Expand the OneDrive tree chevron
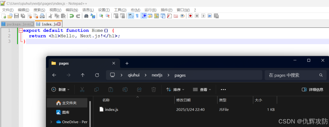 click(x=51, y=122)
